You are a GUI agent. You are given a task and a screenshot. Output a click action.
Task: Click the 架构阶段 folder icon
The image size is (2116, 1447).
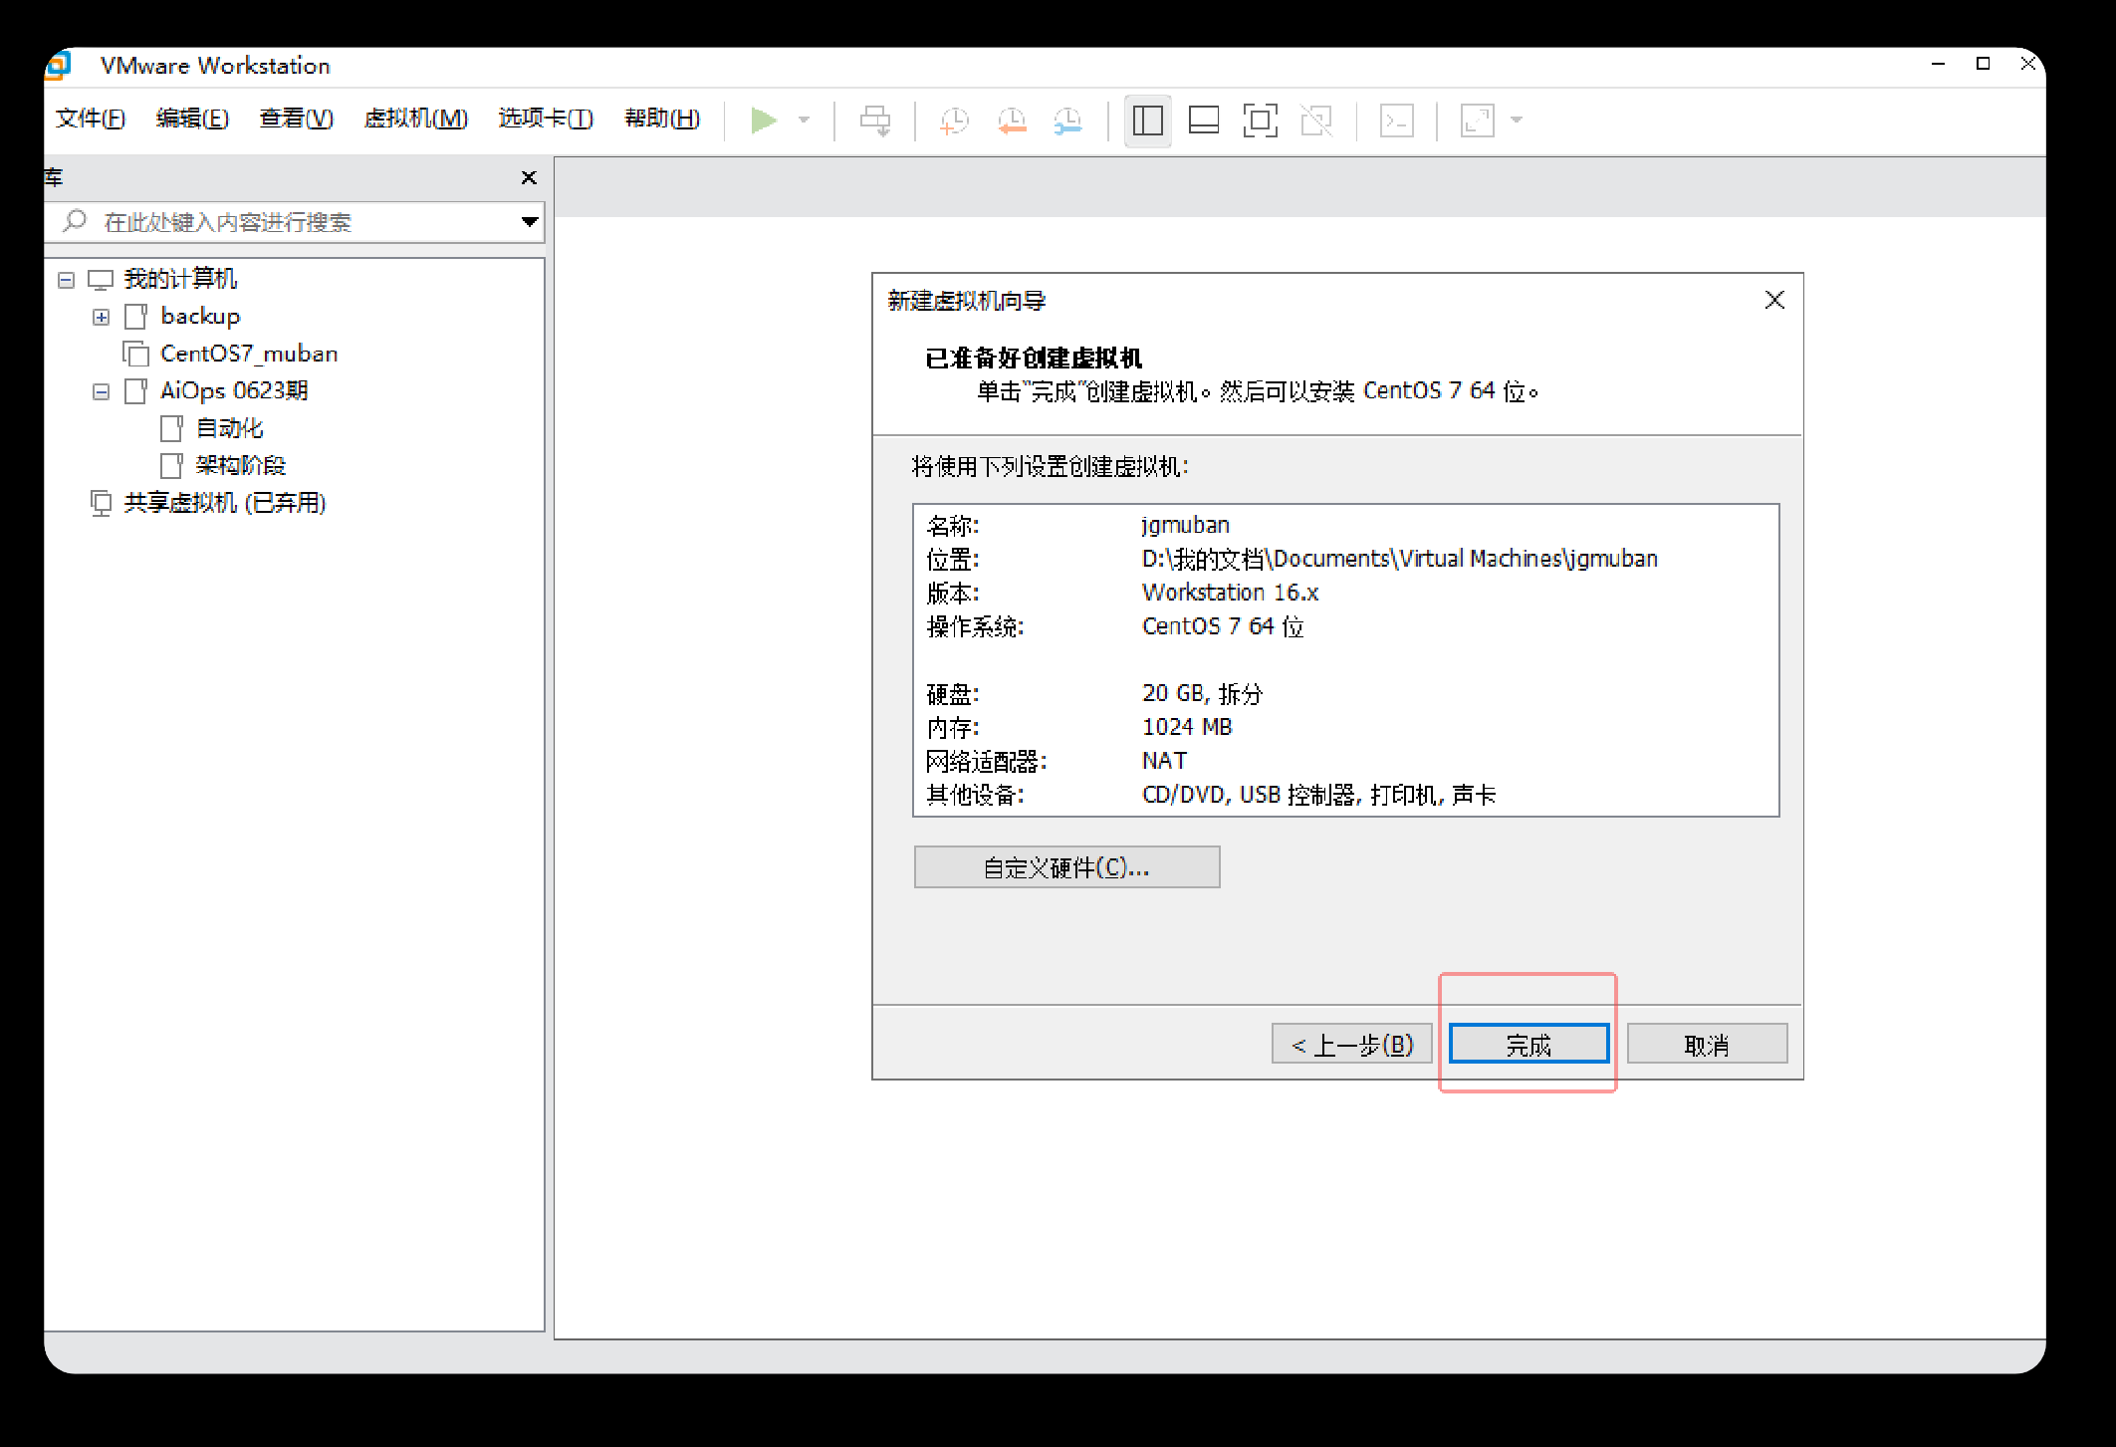pos(171,465)
